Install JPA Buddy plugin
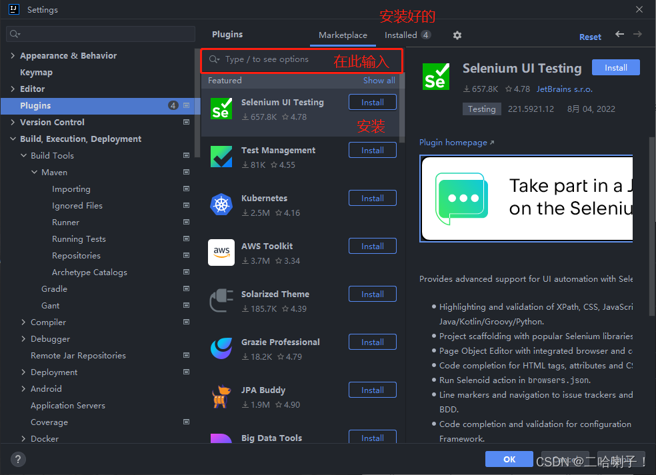This screenshot has height=475, width=656. click(373, 390)
